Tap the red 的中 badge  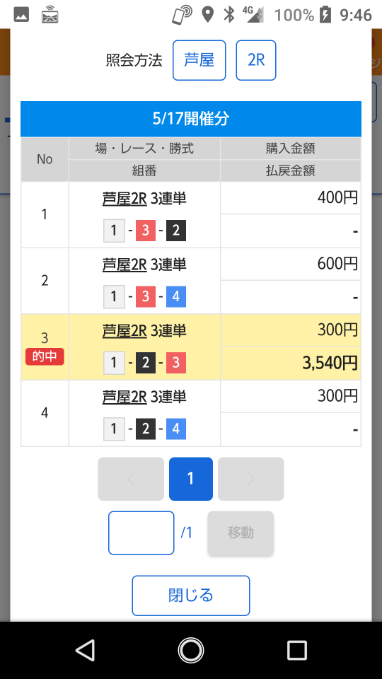pyautogui.click(x=45, y=356)
